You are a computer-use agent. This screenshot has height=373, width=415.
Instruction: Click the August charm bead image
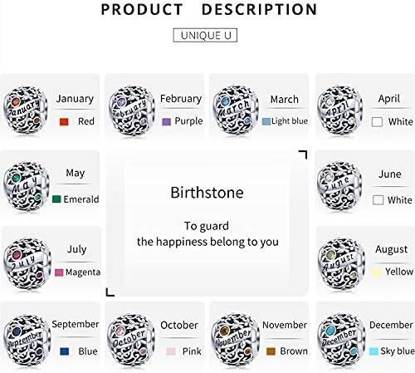coord(341,263)
